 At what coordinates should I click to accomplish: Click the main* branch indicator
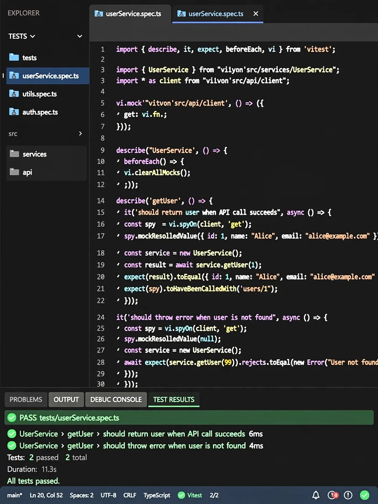tap(15, 495)
